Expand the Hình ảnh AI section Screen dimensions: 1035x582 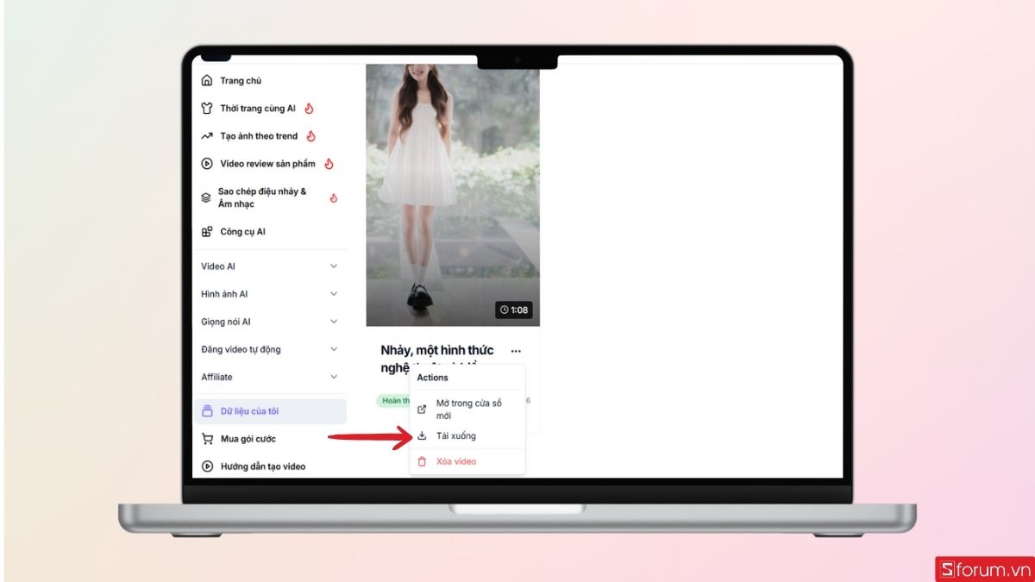click(334, 294)
